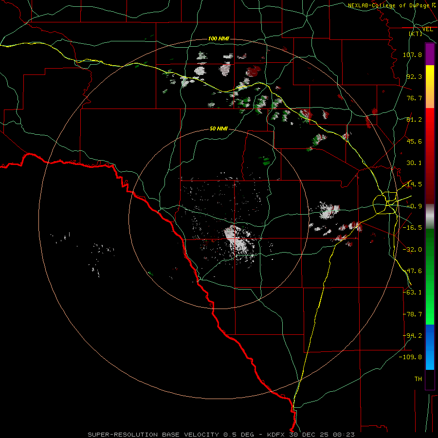The height and width of the screenshot is (438, 438).
Task: Select the -94.2 scale value
Action: (412, 335)
